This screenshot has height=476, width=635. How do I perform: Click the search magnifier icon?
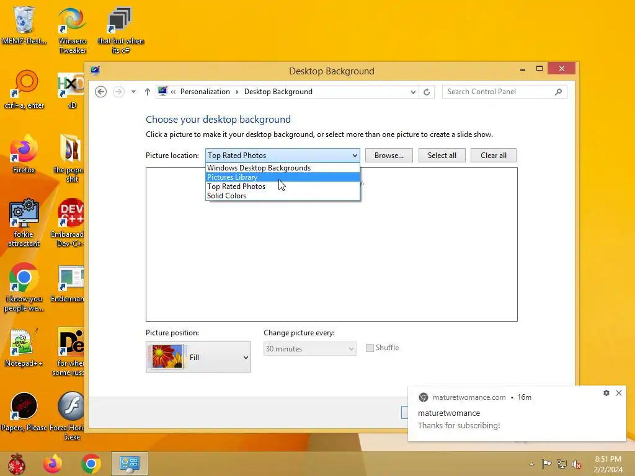(559, 92)
